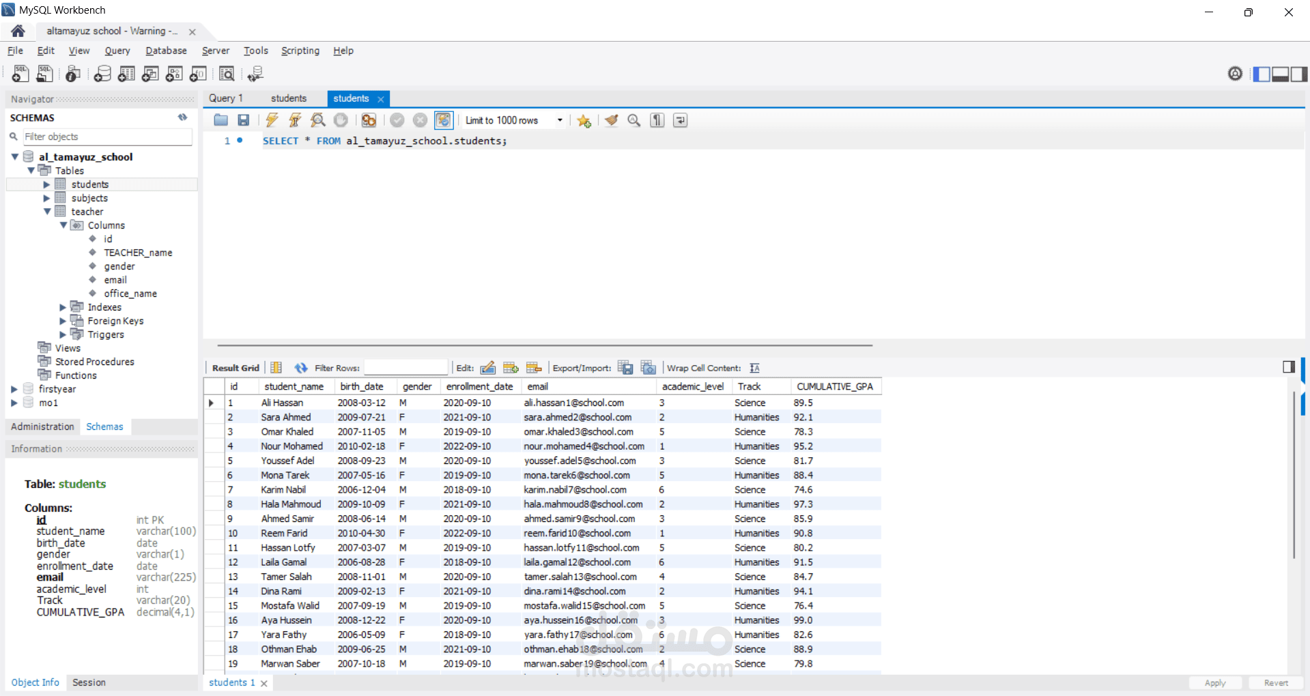1310x696 pixels.
Task: Switch to the Administration tab
Action: pos(42,426)
